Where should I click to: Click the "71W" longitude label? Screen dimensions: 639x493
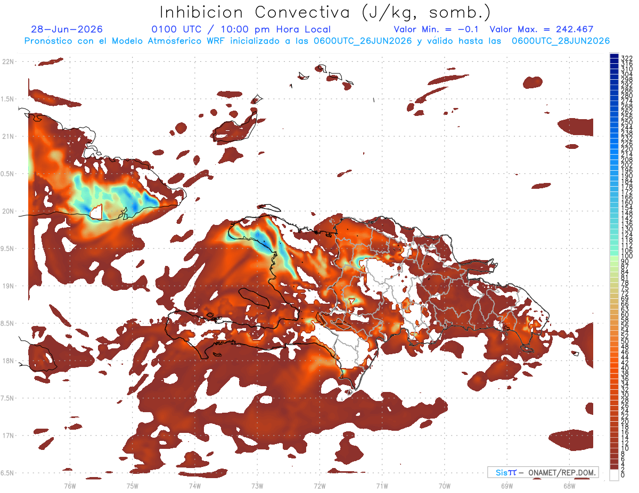pos(382,486)
